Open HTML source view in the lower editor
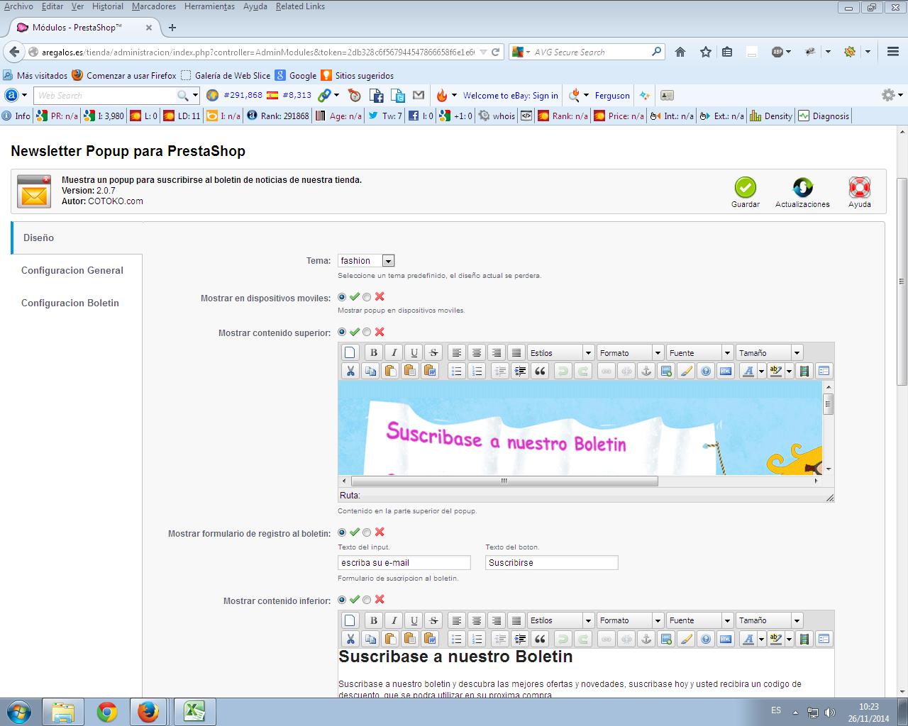Screen dimensions: 908x726 click(x=725, y=639)
